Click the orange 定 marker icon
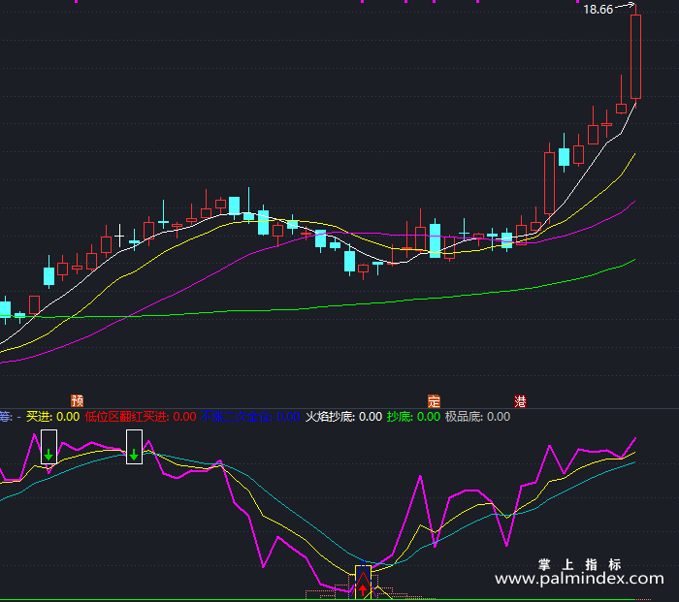This screenshot has height=602, width=679. 434,401
